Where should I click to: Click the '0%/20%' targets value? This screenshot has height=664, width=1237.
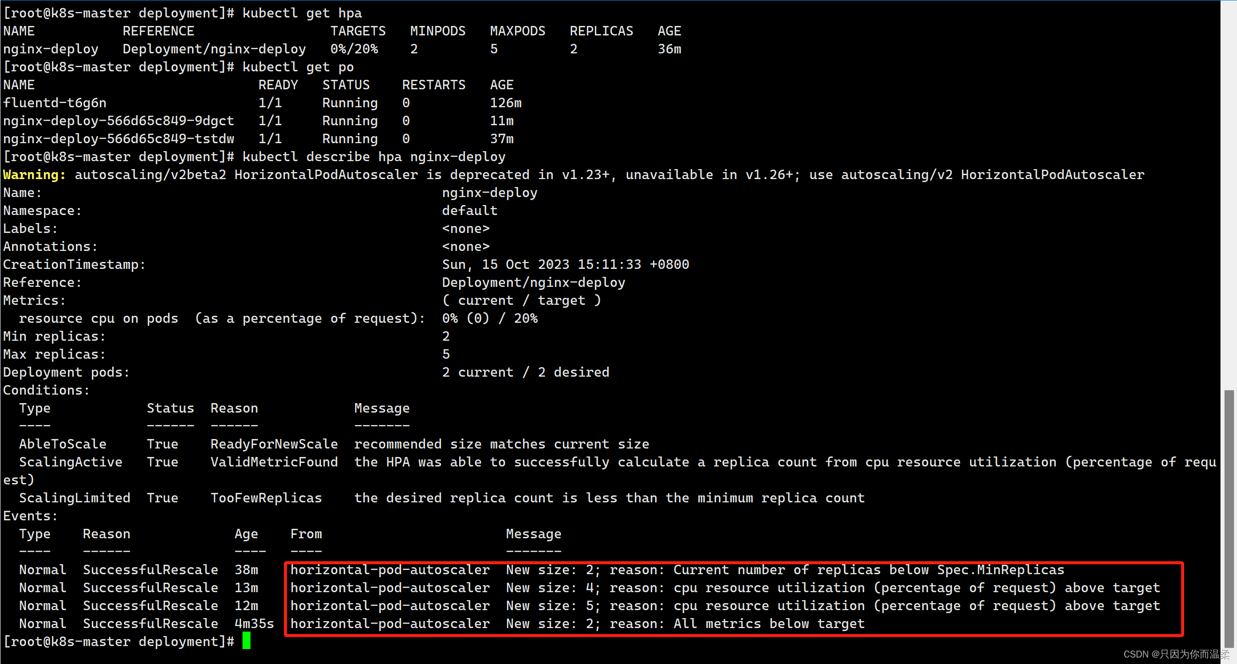coord(354,49)
